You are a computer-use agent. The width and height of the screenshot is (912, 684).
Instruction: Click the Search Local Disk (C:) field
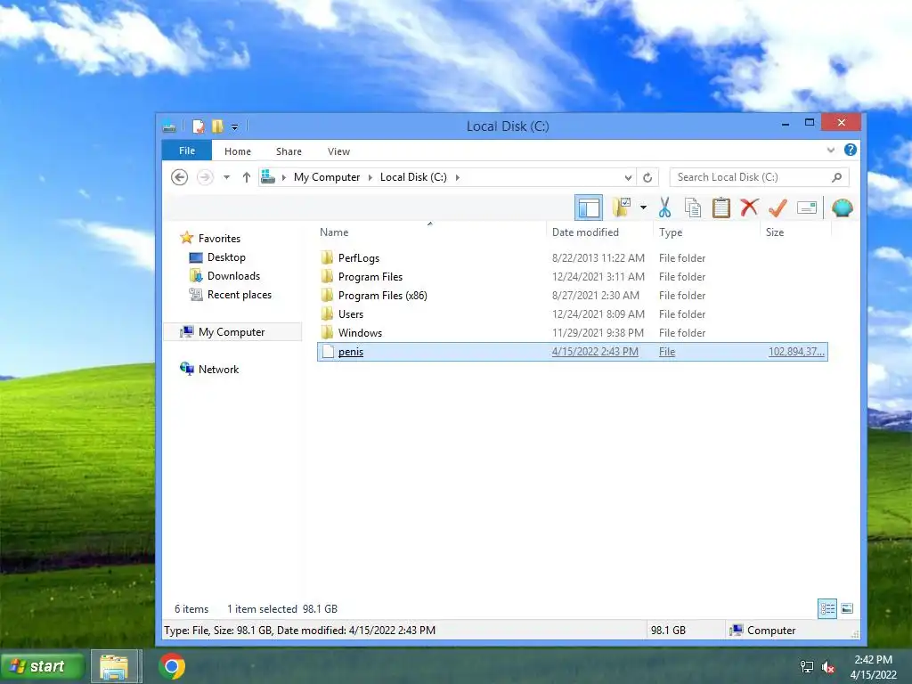(x=759, y=177)
